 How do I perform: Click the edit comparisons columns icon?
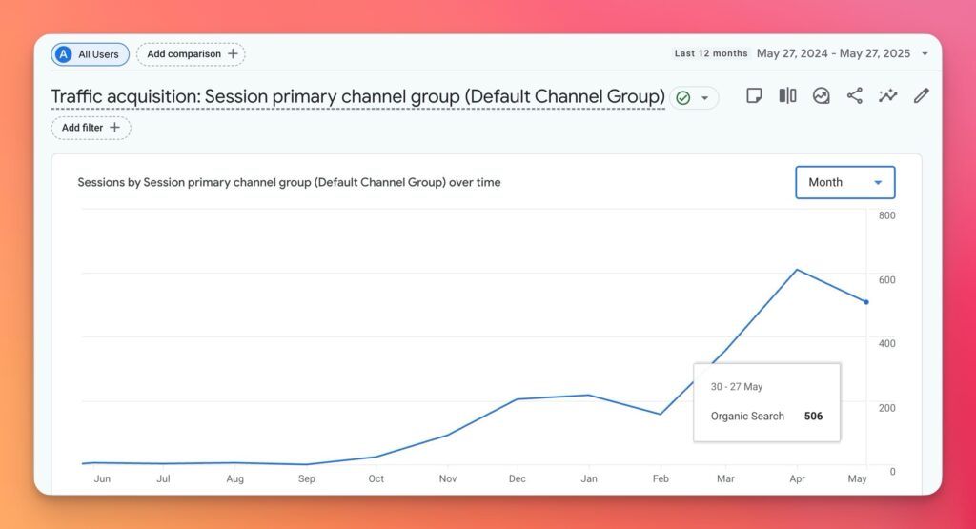pyautogui.click(x=787, y=95)
